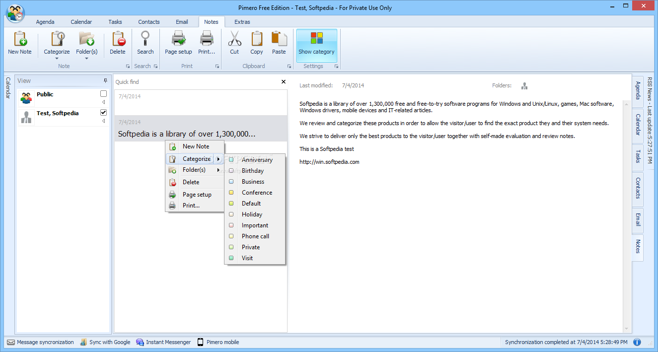Toggle the Holiday category box
Image resolution: width=658 pixels, height=352 pixels.
231,214
